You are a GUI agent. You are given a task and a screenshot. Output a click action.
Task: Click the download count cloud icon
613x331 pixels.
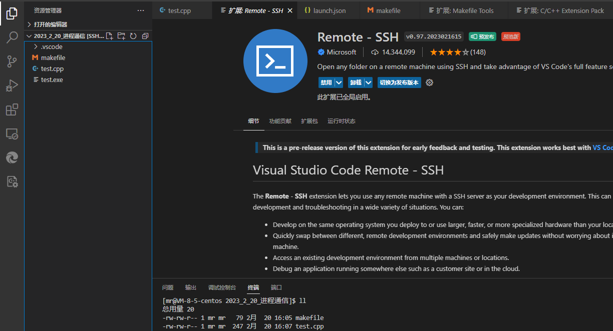coord(375,52)
